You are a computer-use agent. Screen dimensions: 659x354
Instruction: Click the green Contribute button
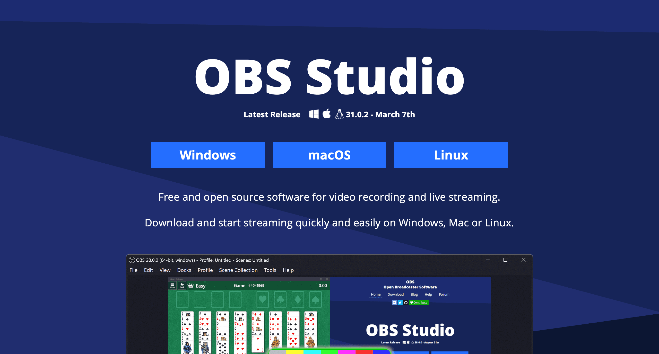(x=419, y=303)
